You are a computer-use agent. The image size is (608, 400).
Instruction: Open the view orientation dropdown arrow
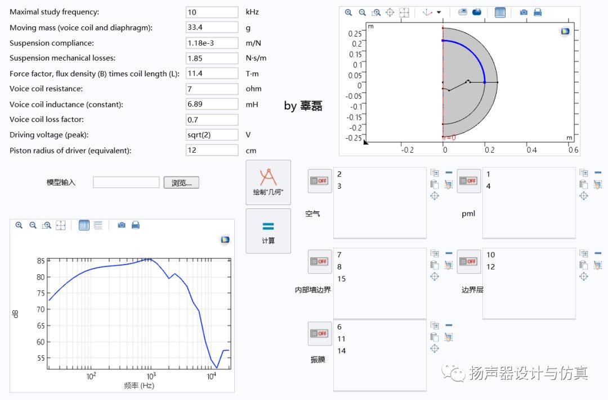[x=439, y=12]
